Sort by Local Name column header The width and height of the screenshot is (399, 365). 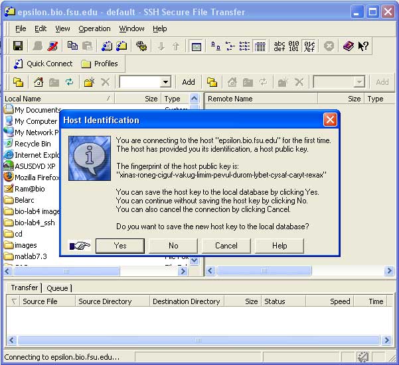(x=59, y=99)
